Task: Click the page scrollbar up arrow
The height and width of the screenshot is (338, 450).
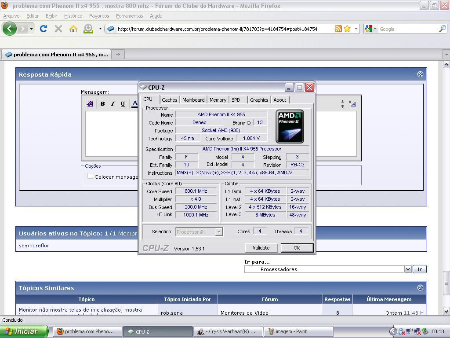Action: pyautogui.click(x=446, y=64)
